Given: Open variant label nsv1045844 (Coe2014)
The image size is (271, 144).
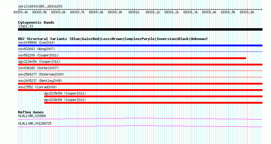Looking at the screenshot, I should click(37, 42).
